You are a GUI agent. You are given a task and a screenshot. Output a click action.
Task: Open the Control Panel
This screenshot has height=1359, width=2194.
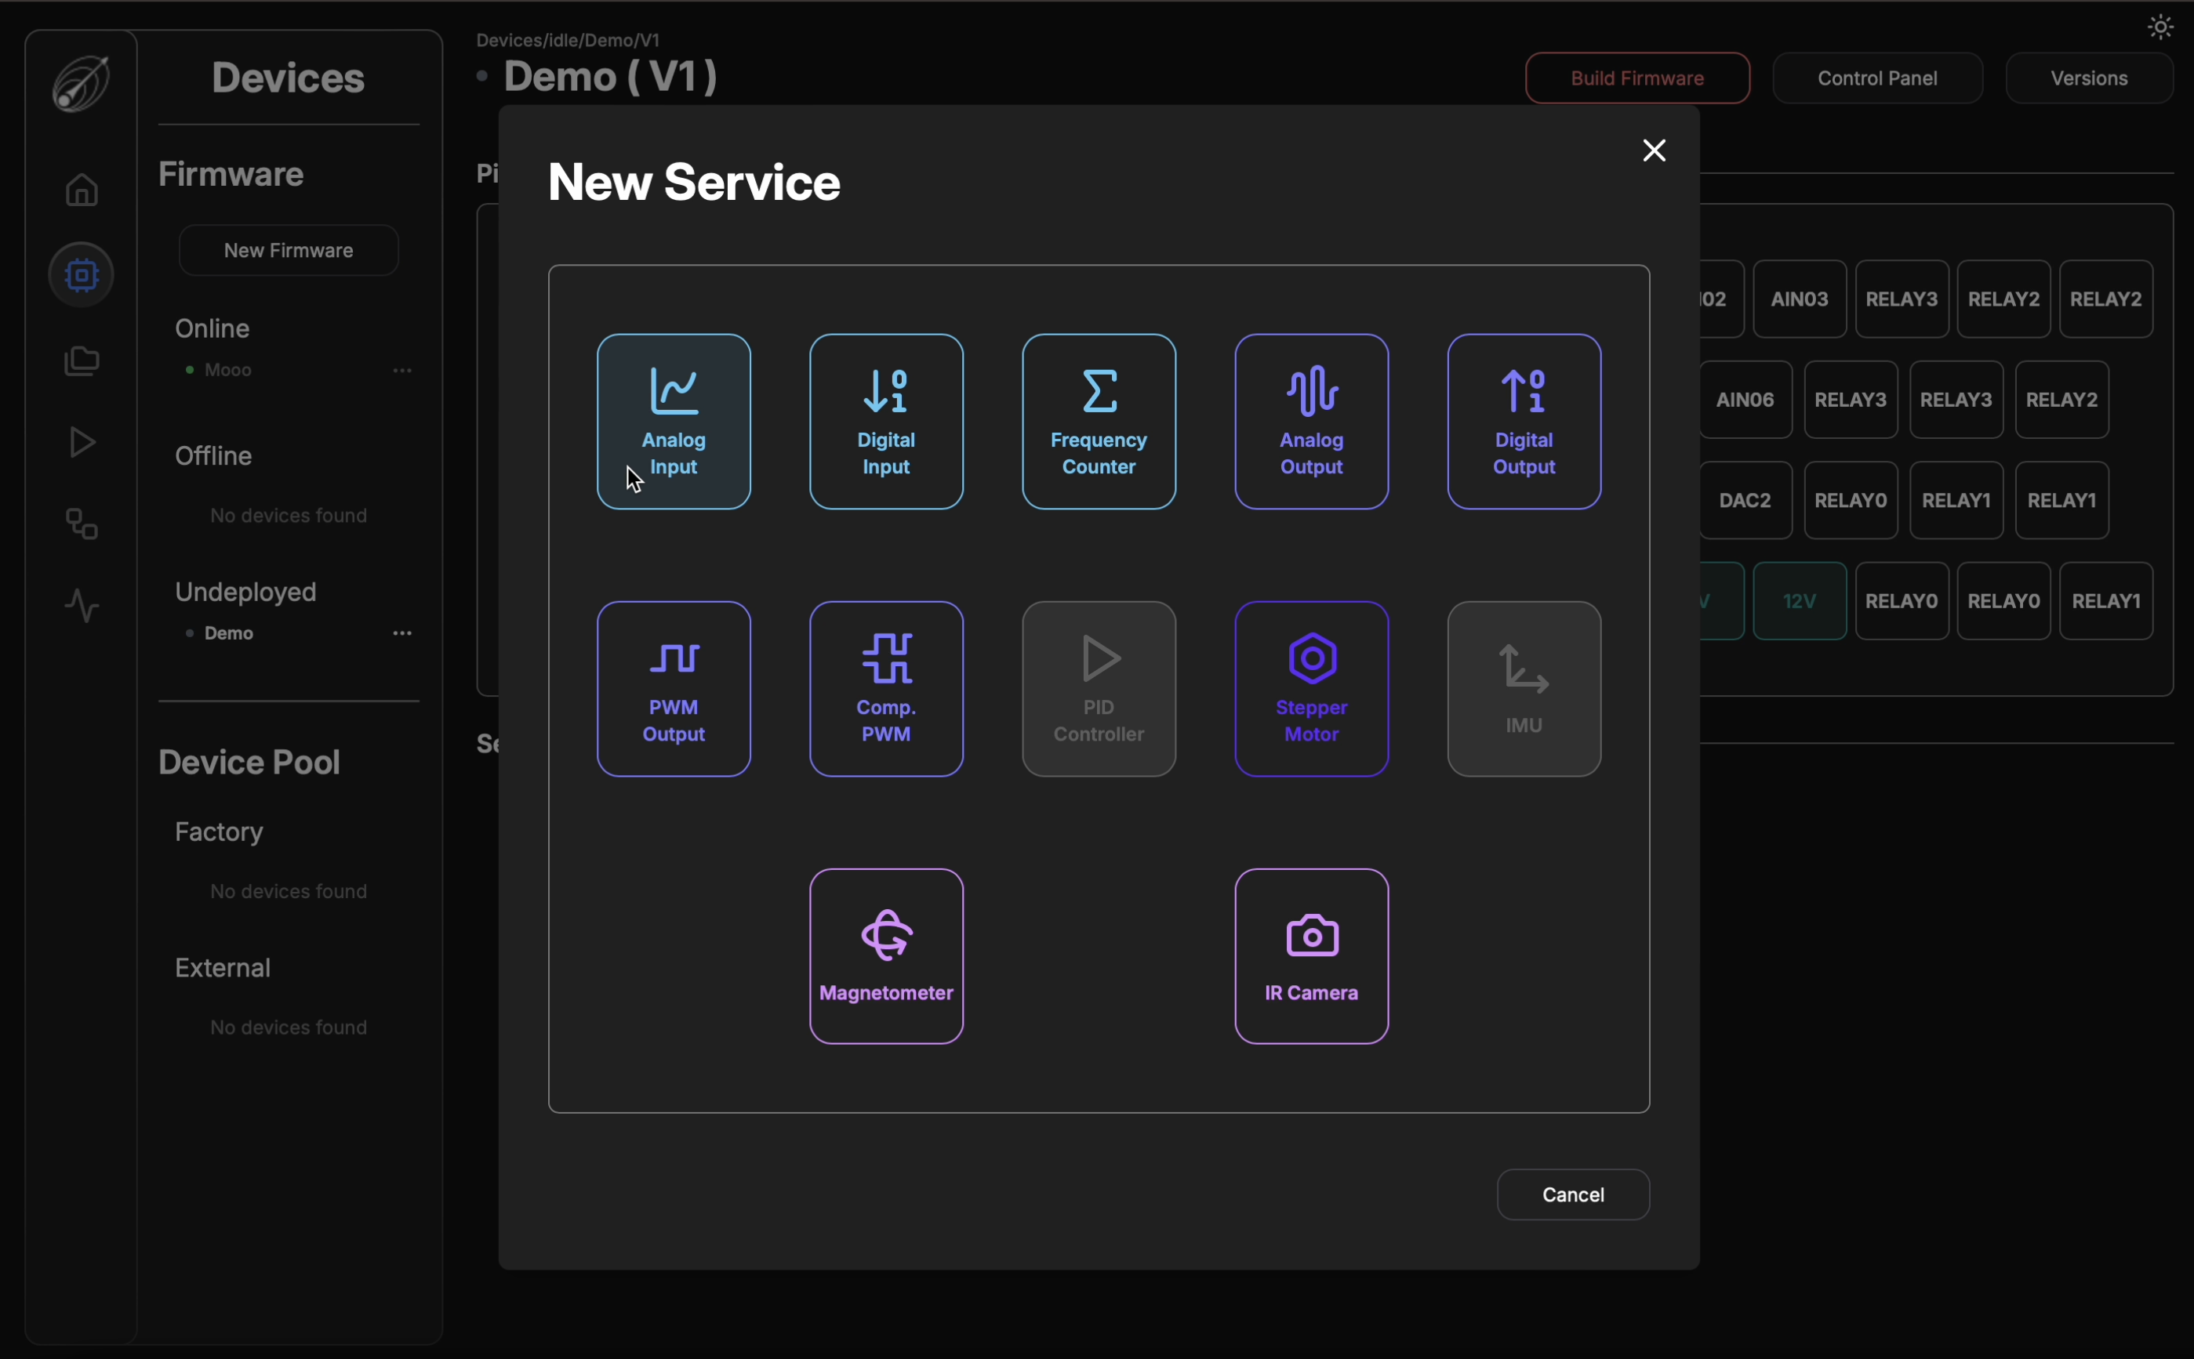pyautogui.click(x=1876, y=78)
